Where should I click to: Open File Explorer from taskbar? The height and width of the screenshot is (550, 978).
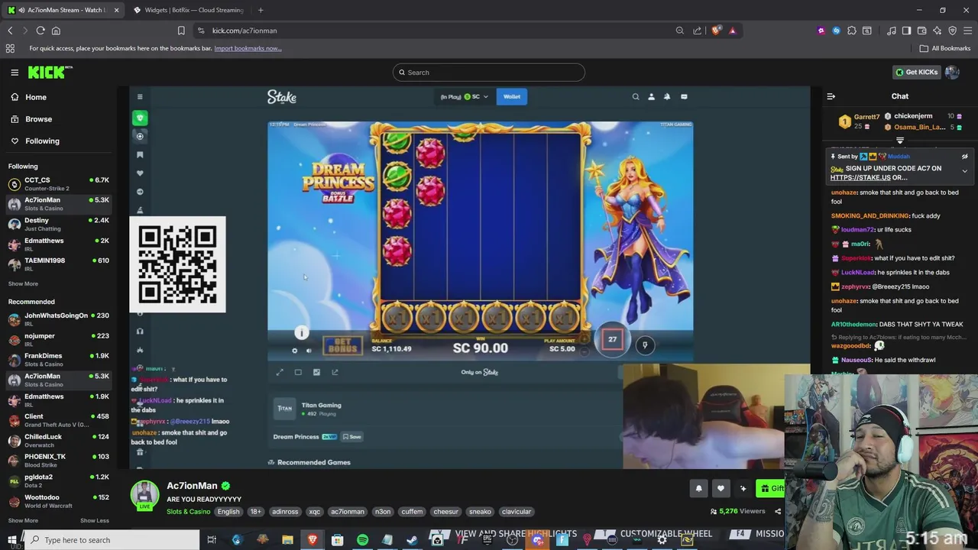pyautogui.click(x=287, y=540)
